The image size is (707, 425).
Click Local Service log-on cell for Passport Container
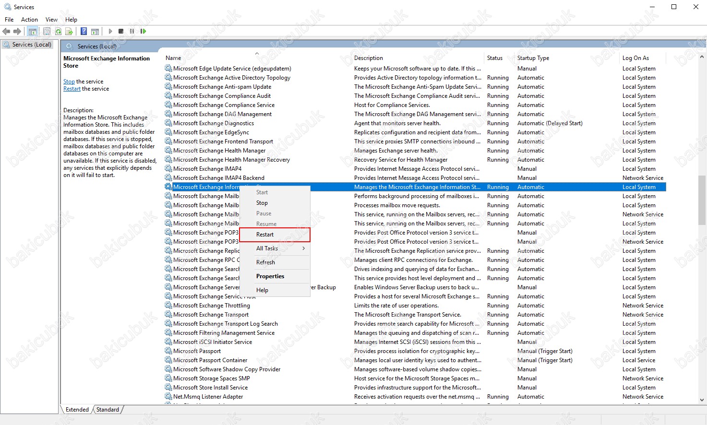click(x=639, y=360)
